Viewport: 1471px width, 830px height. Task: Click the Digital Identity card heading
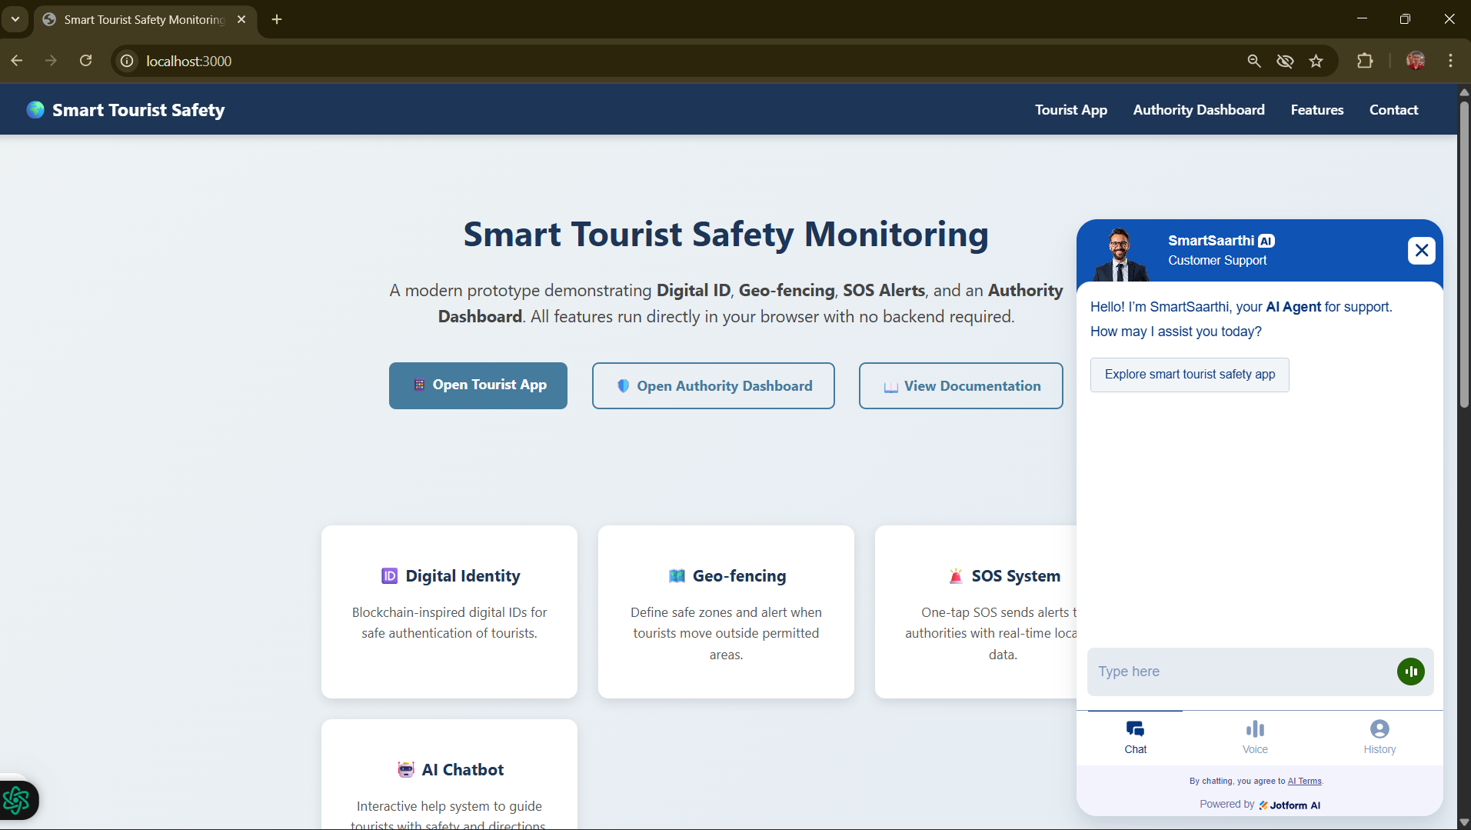point(463,576)
